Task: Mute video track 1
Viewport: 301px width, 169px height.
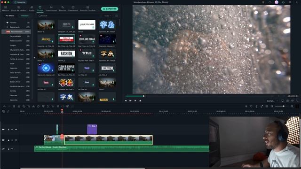Action: click(12, 140)
